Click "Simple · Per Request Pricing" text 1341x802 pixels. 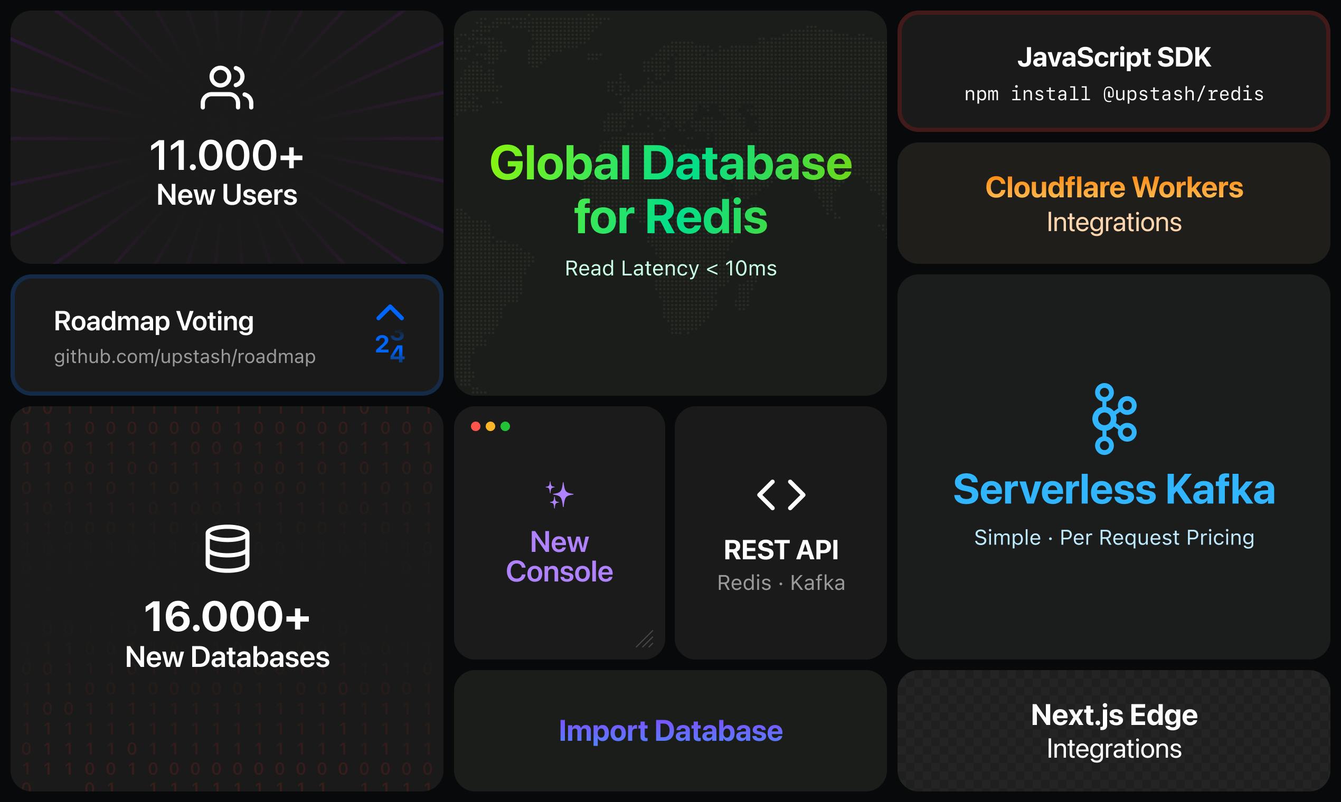coord(1114,537)
